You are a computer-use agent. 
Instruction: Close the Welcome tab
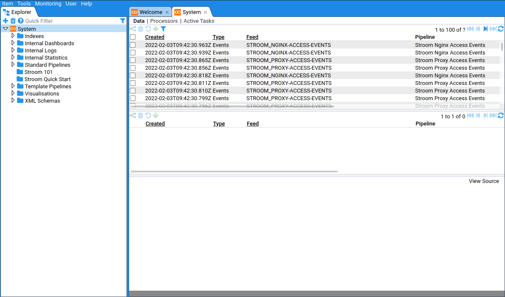(x=167, y=12)
